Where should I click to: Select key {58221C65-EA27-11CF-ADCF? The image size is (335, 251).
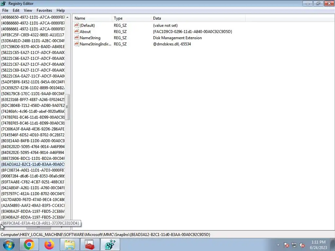tap(33, 52)
